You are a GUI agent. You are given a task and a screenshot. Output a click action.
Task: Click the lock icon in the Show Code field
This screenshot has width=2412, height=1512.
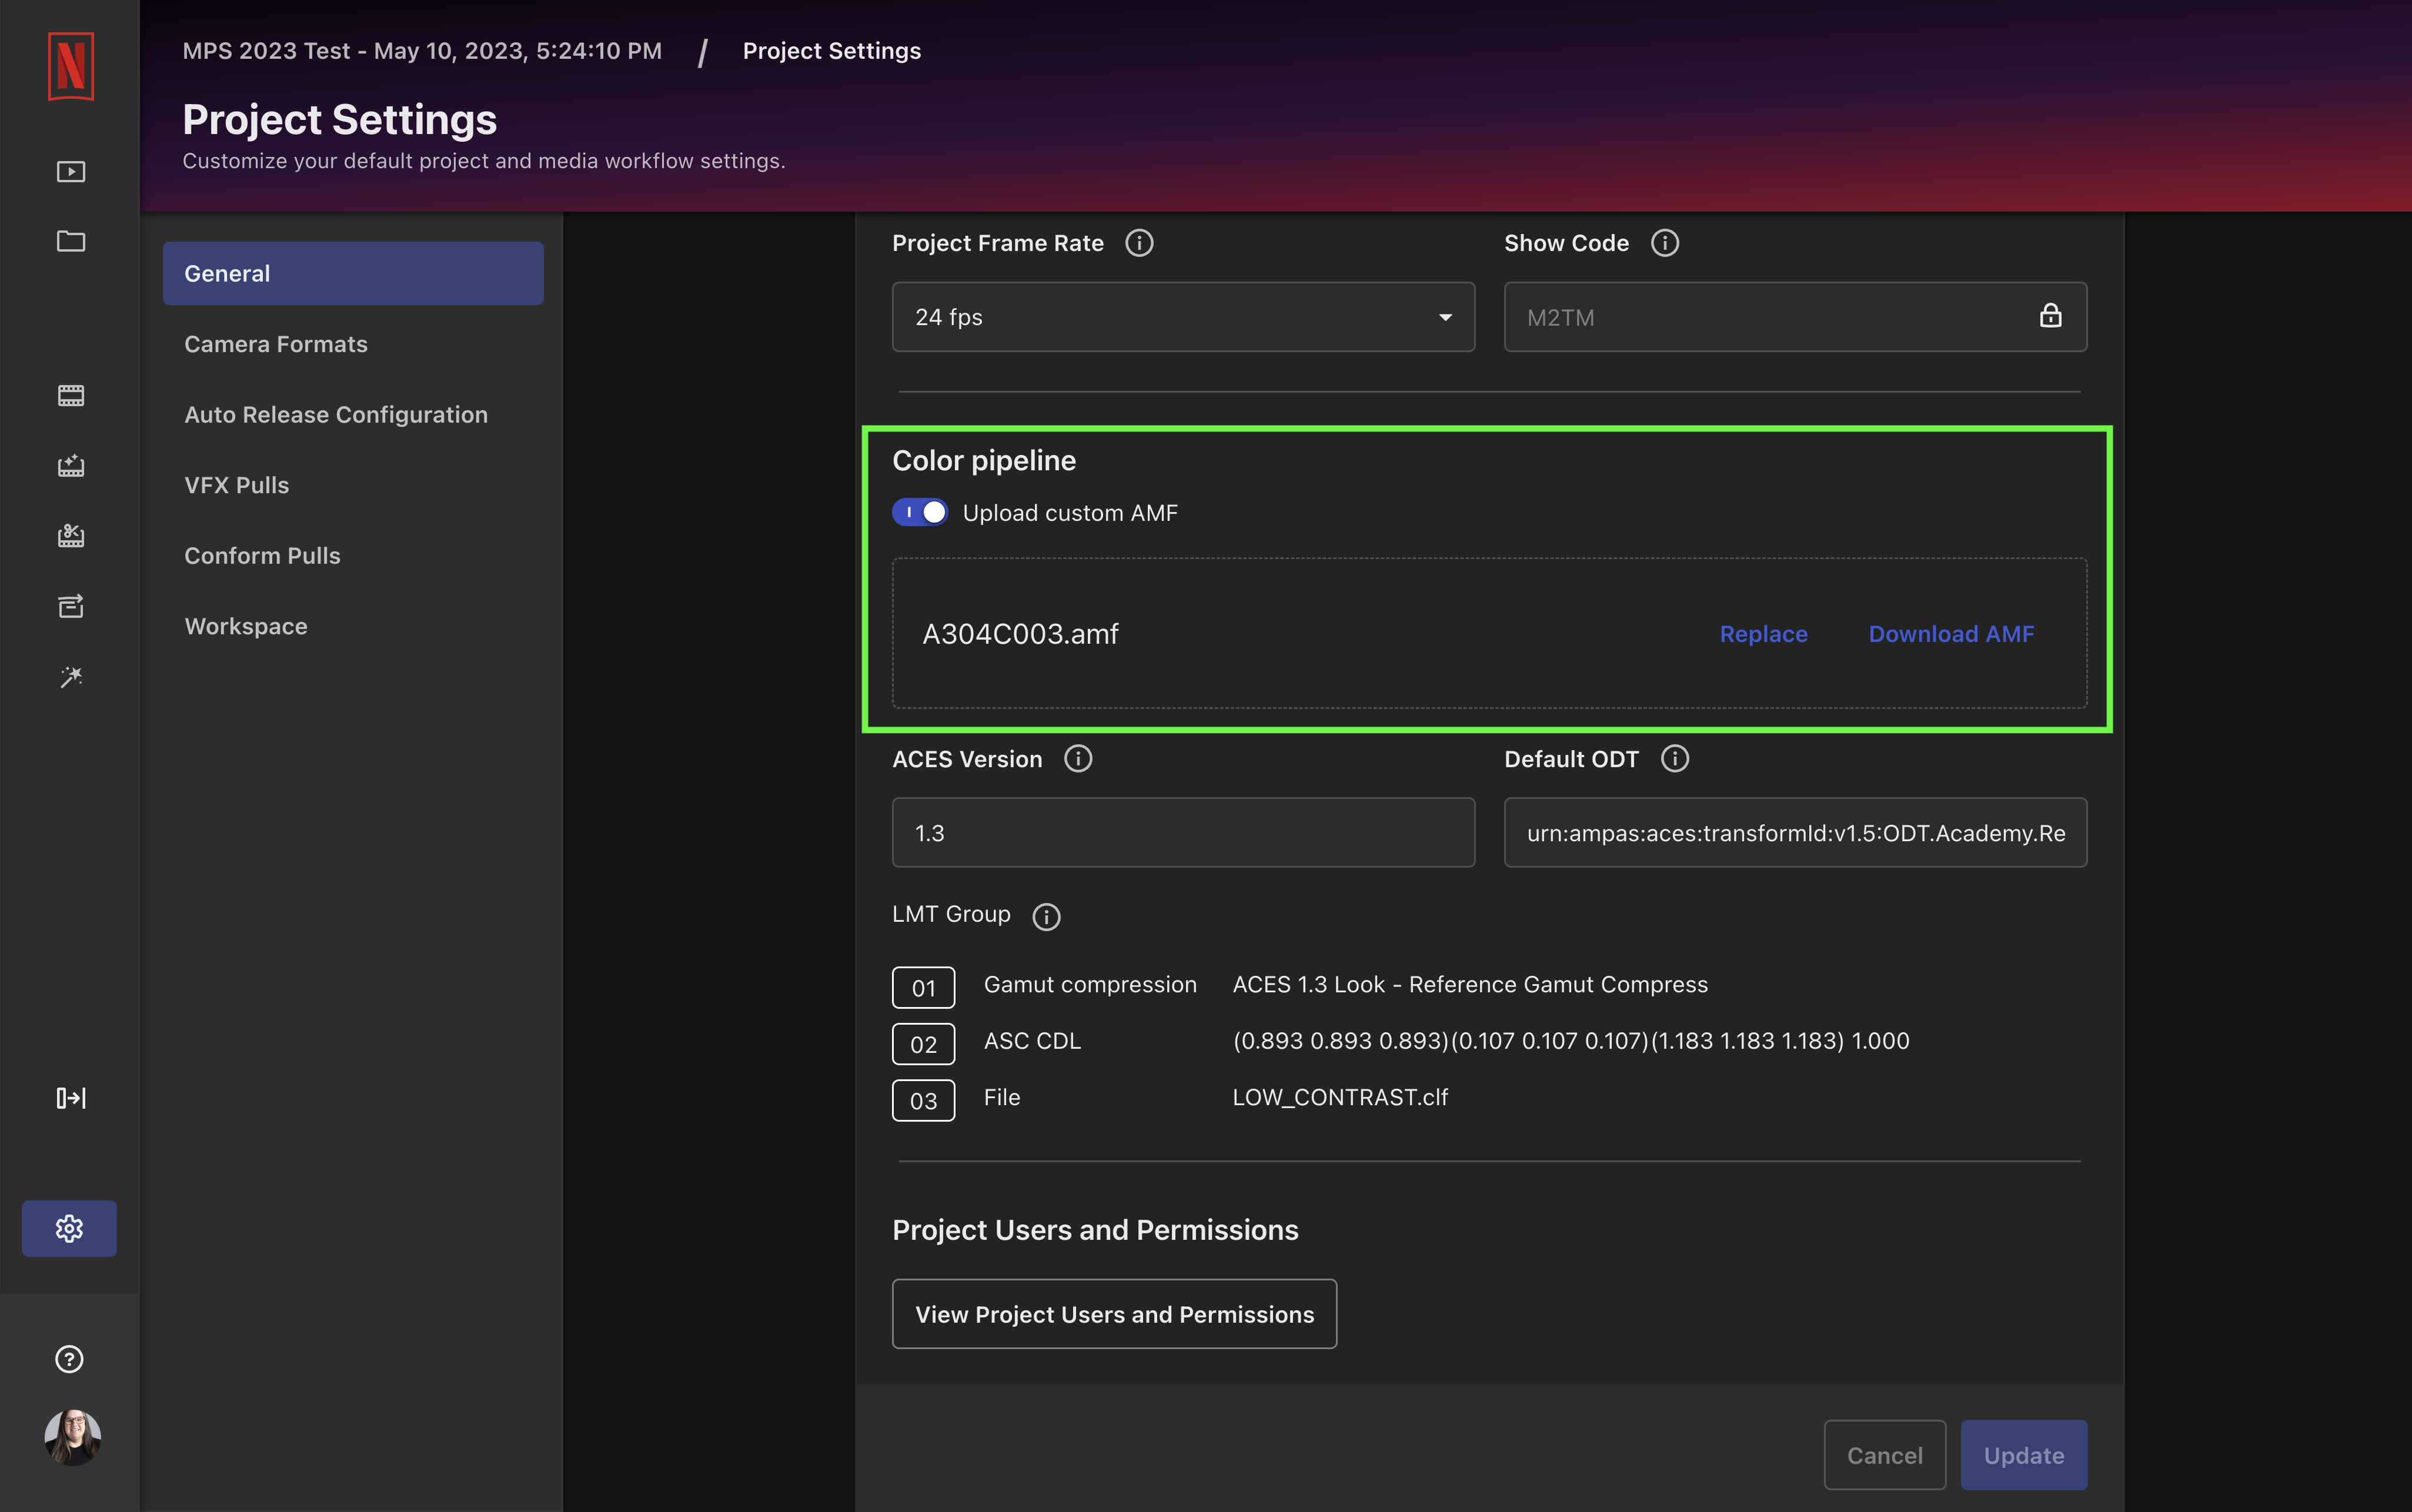coord(2050,316)
